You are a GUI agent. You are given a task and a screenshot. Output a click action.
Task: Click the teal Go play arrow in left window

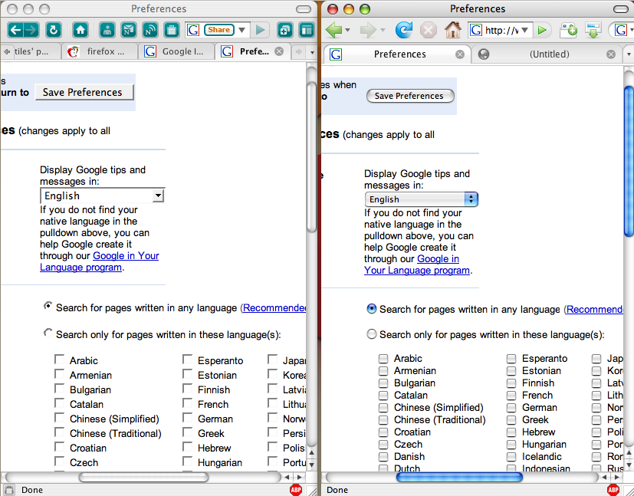261,30
